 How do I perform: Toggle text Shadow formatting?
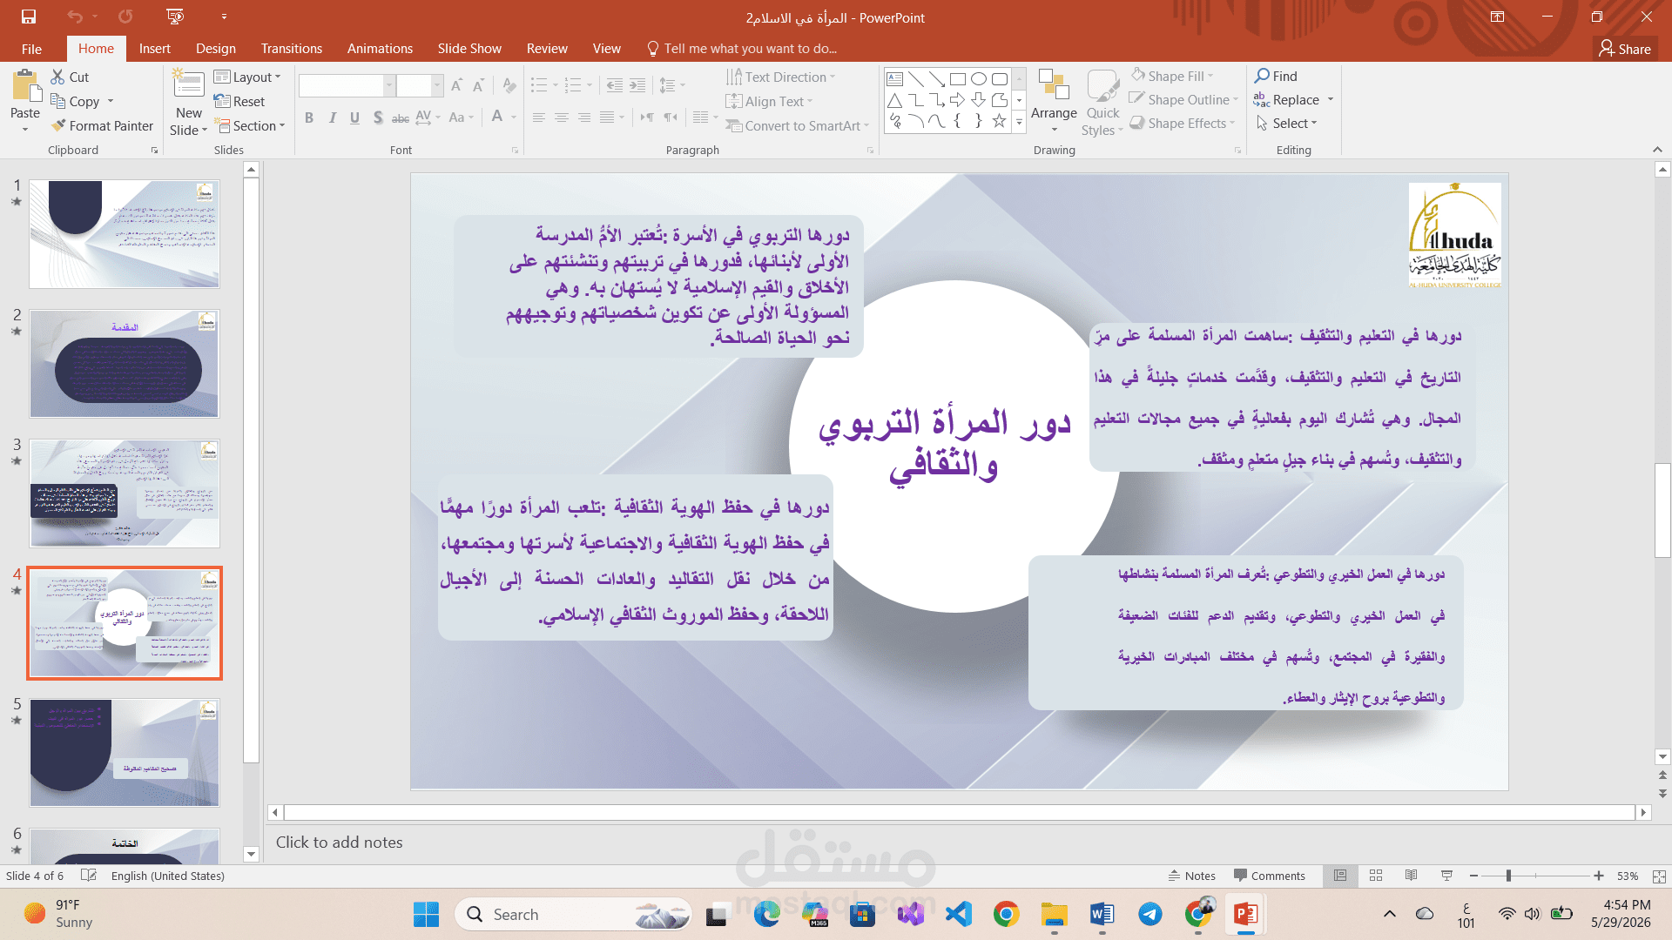click(377, 117)
